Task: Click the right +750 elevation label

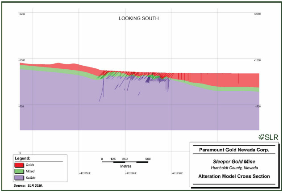Action: (x=258, y=107)
